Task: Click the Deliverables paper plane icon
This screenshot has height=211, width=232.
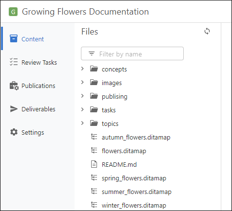Action: (x=14, y=109)
